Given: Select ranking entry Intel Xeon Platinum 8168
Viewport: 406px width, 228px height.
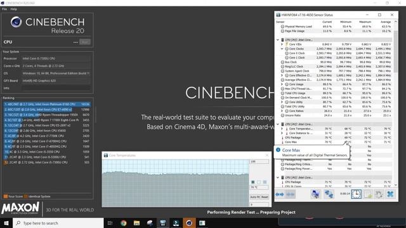Looking at the screenshot, I should coord(47,104).
